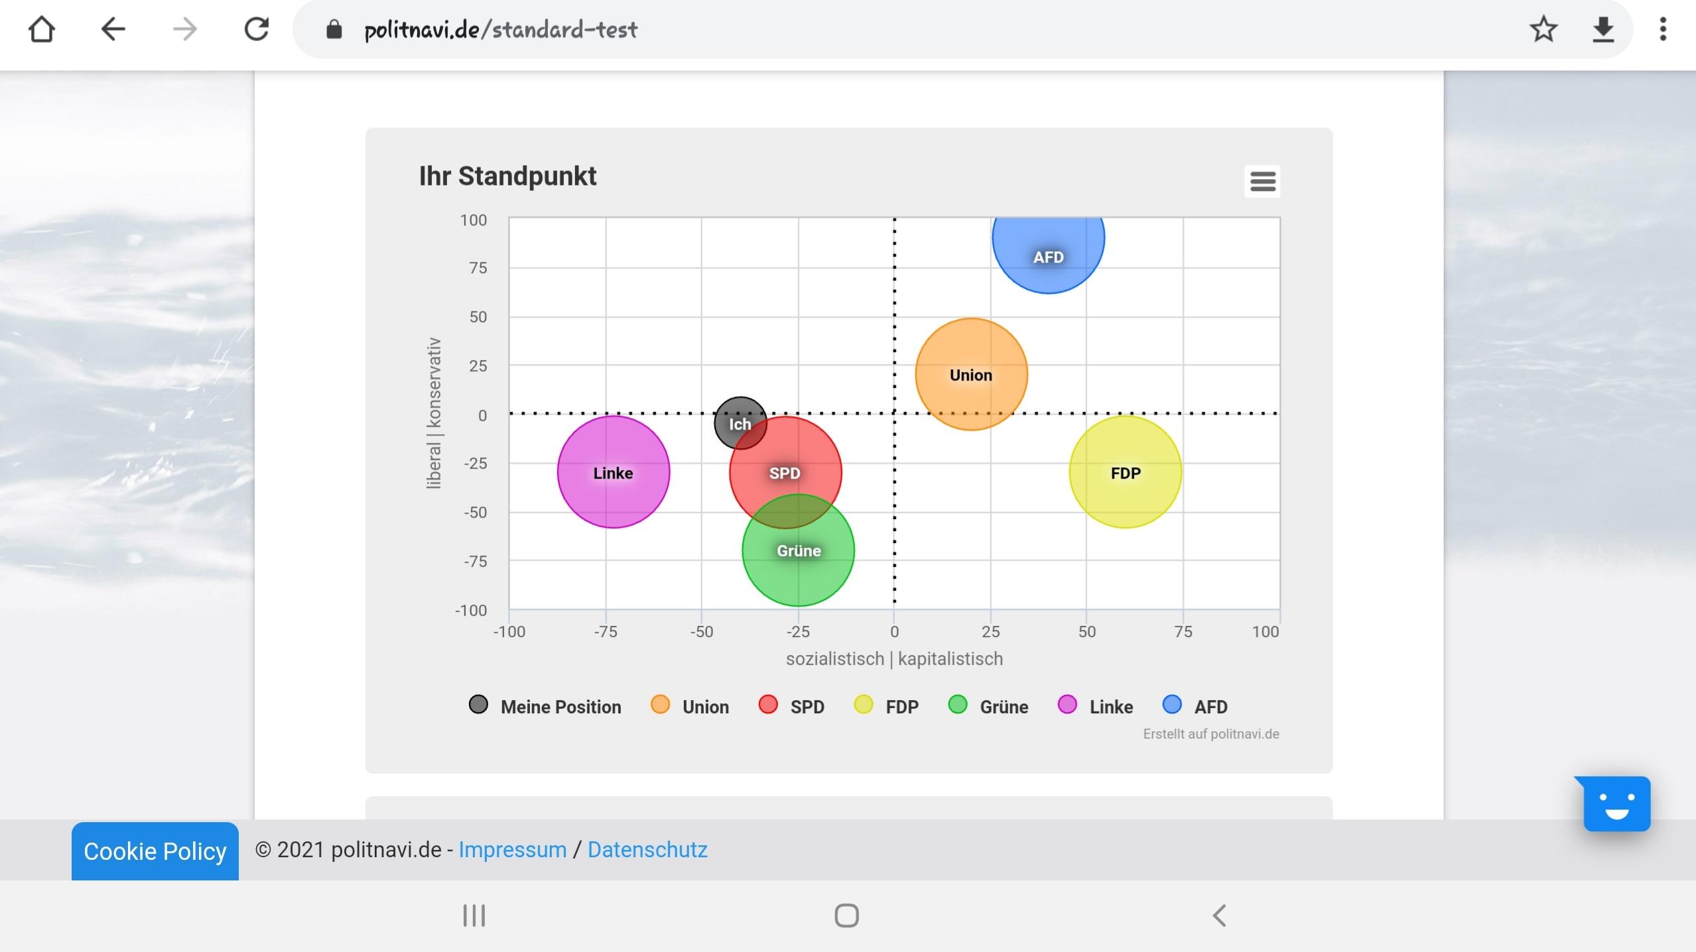Image resolution: width=1696 pixels, height=952 pixels.
Task: Open downloads with the download icon
Action: point(1603,29)
